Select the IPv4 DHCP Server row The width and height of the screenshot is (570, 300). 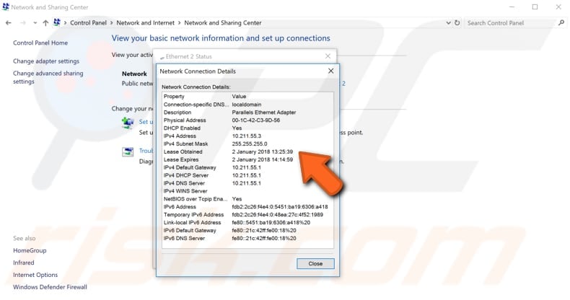tap(247, 175)
